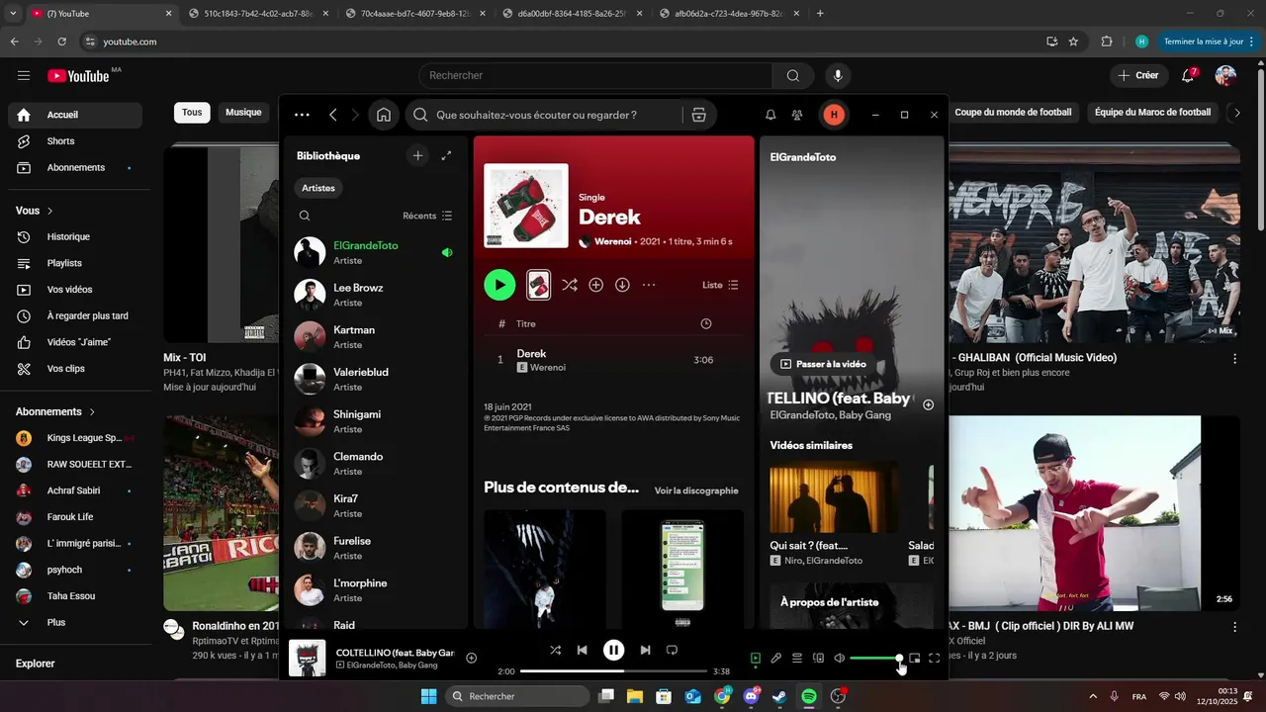Open ElGrandeToto in the library list
The height and width of the screenshot is (712, 1266).
coord(375,252)
